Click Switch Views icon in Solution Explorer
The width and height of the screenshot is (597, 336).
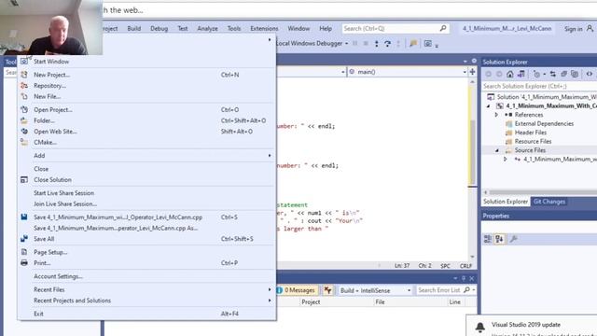(x=521, y=74)
